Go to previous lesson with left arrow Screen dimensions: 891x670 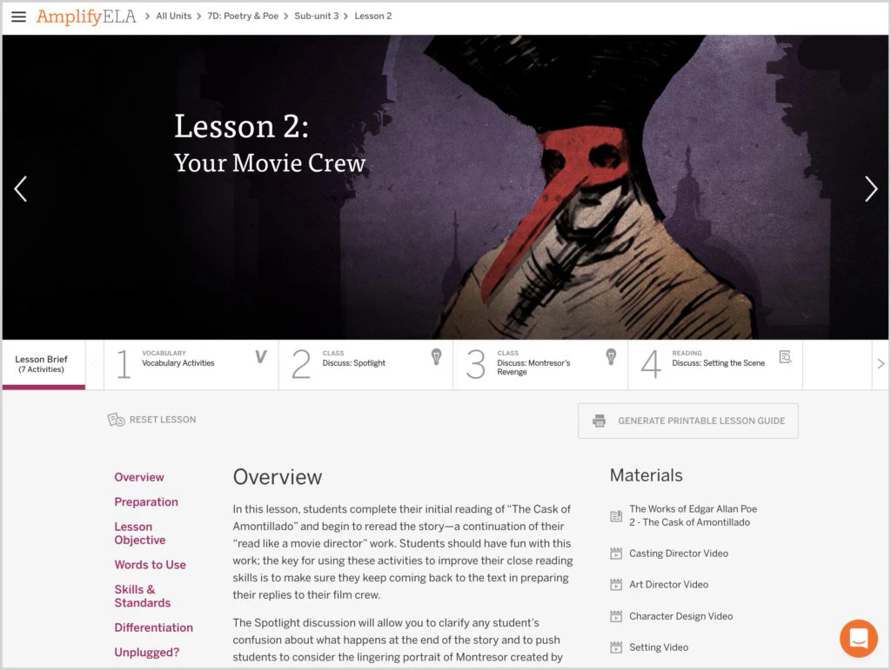tap(21, 189)
